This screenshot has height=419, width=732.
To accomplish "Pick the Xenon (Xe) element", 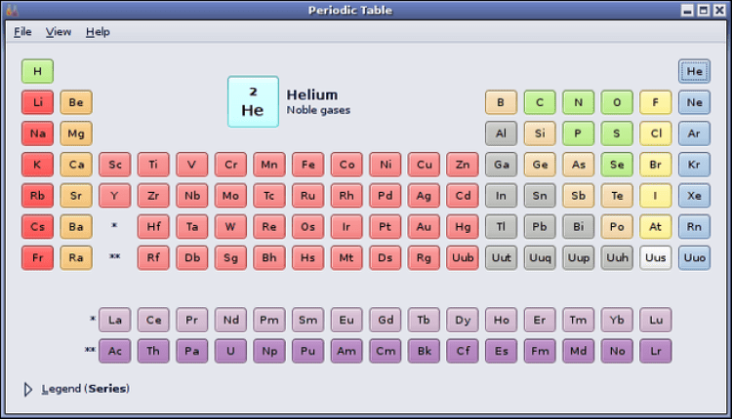I will 694,196.
